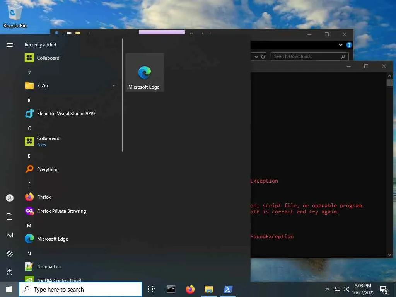Minimize the PowerShell window
This screenshot has width=396, height=297.
(349, 66)
